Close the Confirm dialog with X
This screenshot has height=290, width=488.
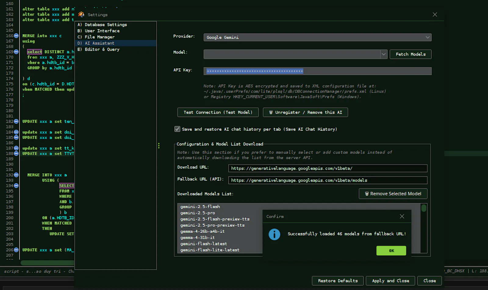pyautogui.click(x=402, y=216)
